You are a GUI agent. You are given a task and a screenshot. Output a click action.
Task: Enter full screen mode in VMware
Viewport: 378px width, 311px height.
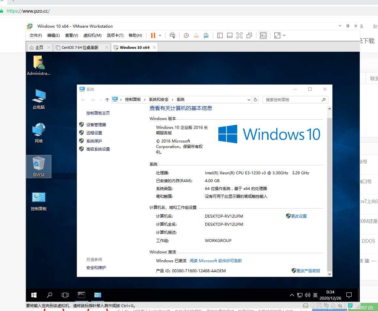(240, 35)
